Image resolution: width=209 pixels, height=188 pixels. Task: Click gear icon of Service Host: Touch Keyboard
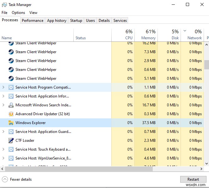11,149
